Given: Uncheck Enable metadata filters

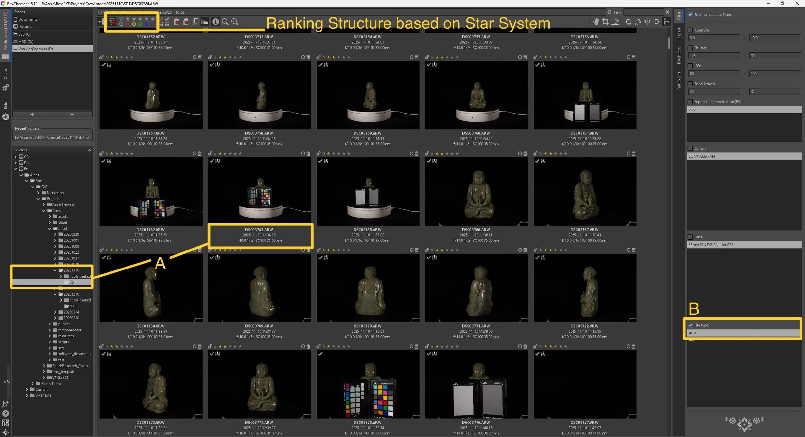Looking at the screenshot, I should (x=690, y=14).
